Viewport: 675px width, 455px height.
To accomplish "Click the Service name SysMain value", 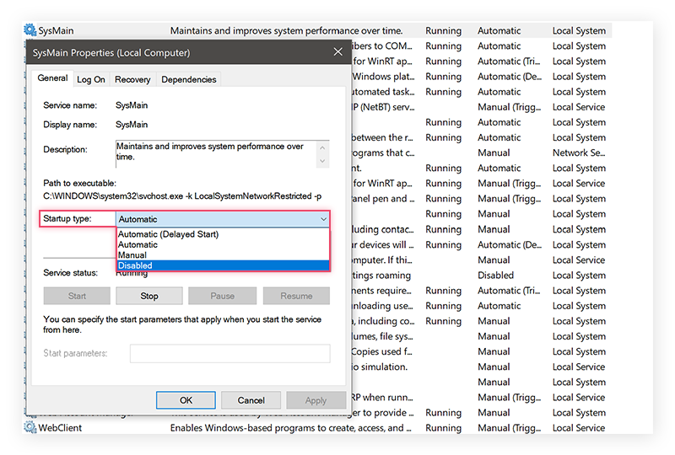I will point(132,105).
